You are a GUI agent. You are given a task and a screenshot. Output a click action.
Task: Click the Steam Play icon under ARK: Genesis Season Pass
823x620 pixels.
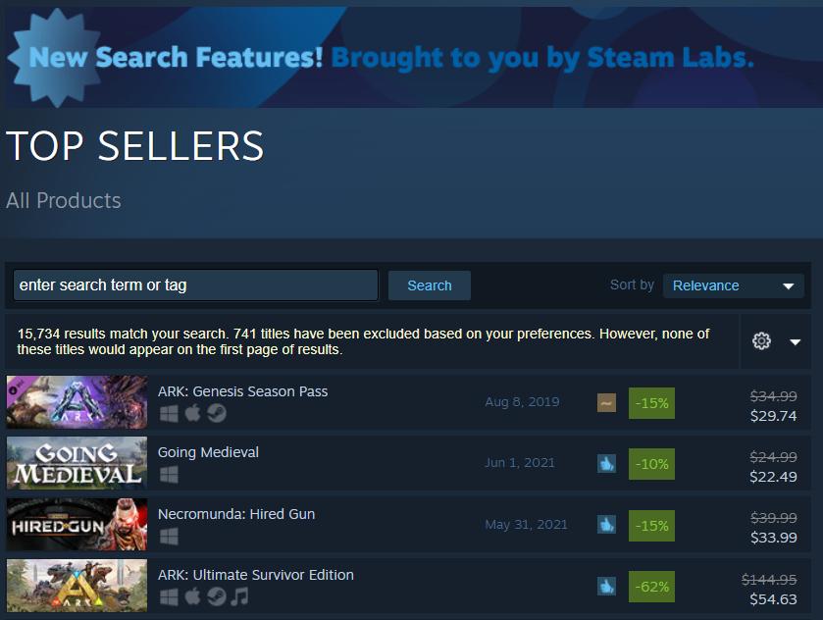point(216,413)
